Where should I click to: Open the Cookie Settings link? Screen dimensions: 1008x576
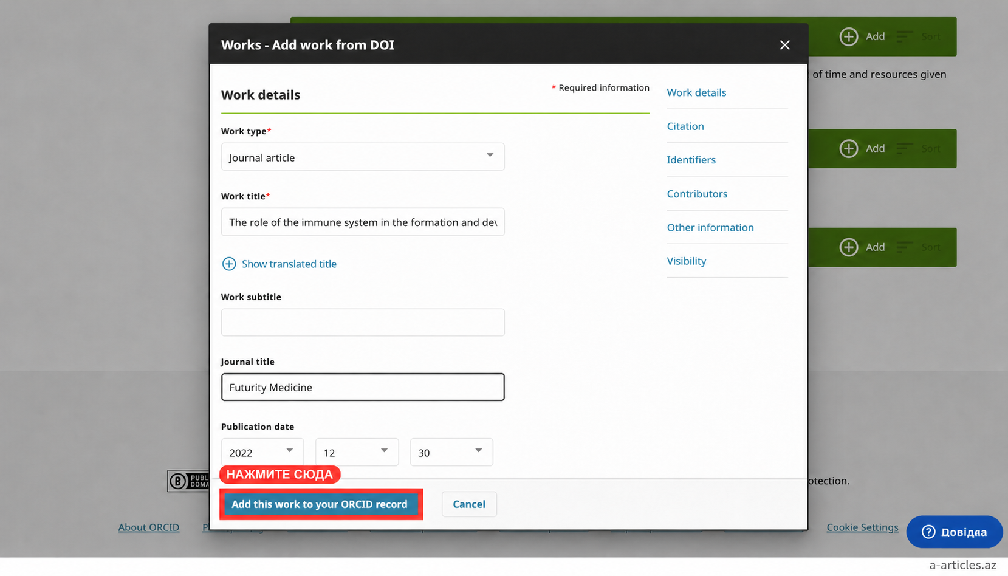(862, 527)
